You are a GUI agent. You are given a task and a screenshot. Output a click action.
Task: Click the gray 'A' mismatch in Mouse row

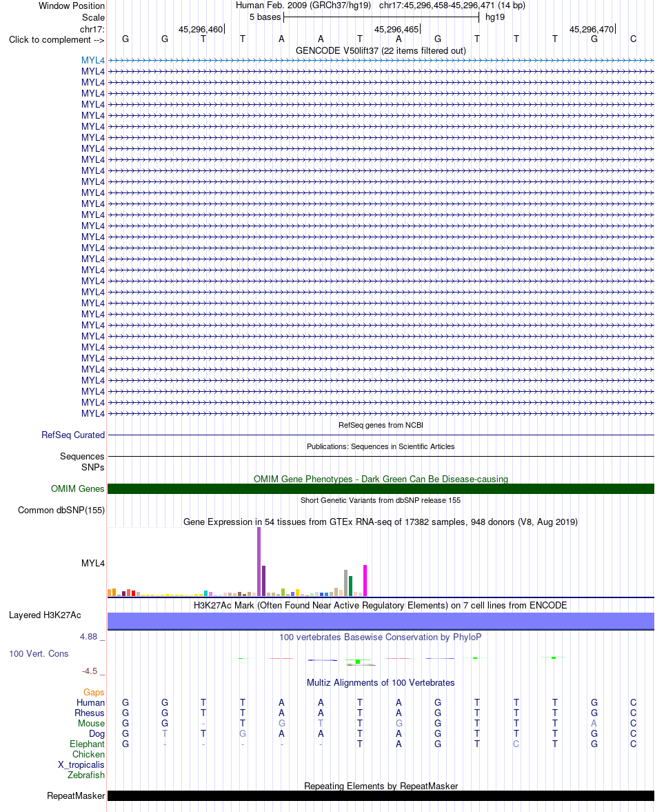(x=594, y=724)
